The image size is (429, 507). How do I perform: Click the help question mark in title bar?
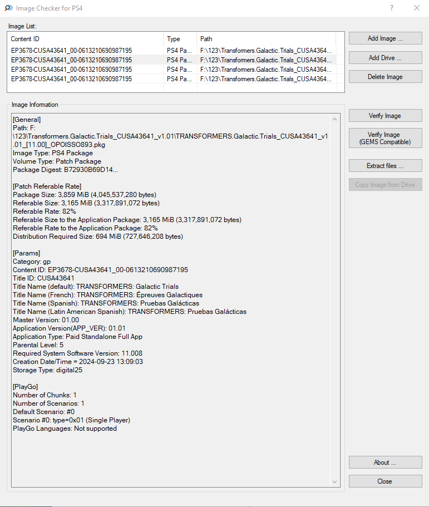(x=392, y=8)
